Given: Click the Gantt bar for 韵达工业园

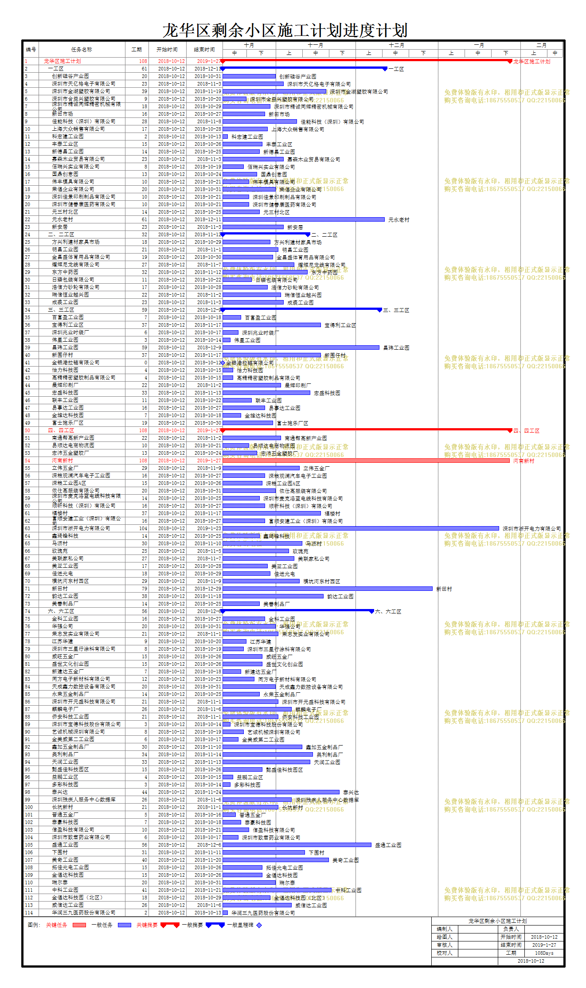Looking at the screenshot, I should (273, 596).
